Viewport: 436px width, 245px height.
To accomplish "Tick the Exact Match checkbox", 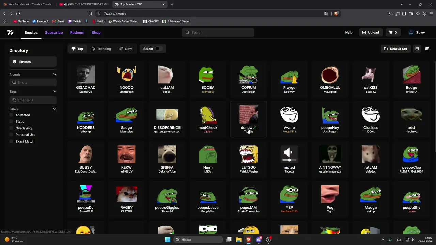I will [11, 141].
